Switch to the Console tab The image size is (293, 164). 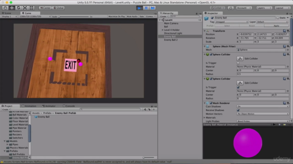point(69,106)
